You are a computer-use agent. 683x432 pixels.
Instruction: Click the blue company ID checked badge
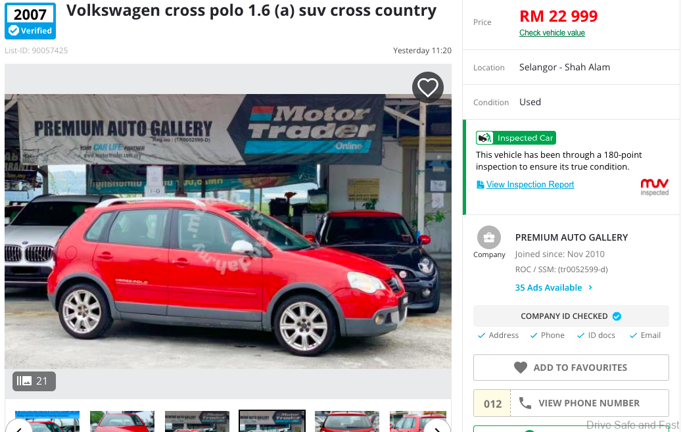(x=617, y=316)
